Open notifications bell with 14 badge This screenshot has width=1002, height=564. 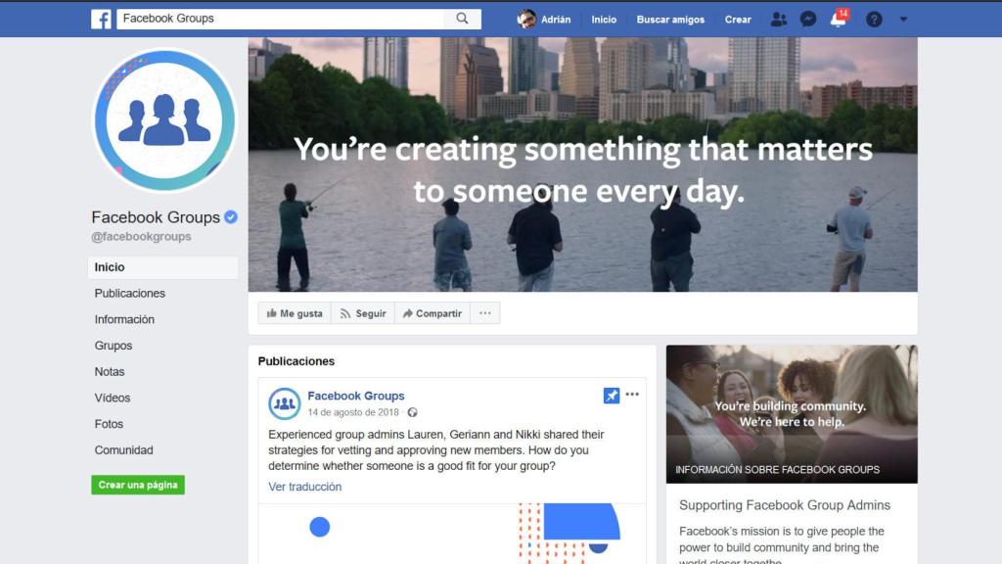(x=839, y=19)
